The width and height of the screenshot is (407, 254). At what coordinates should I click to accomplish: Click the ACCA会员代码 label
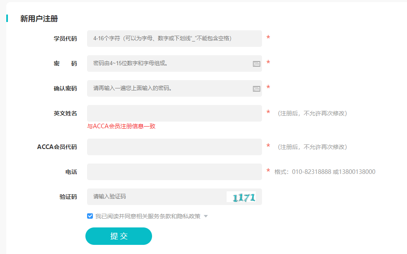click(57, 147)
